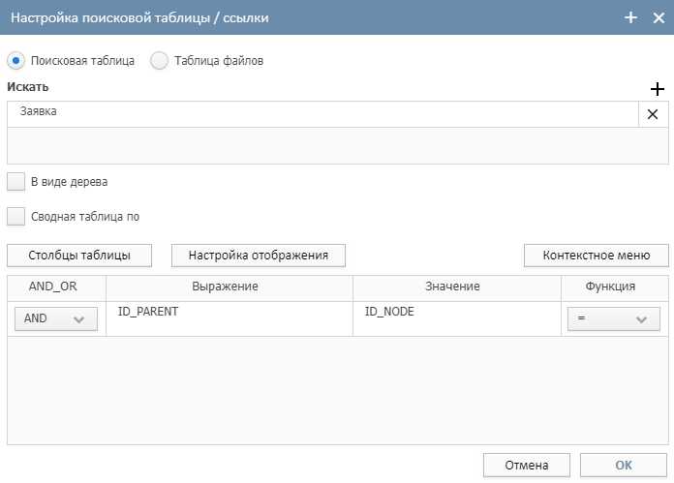Open the Столбцы таблицы settings
Screen dimensions: 674x483
coord(79,256)
